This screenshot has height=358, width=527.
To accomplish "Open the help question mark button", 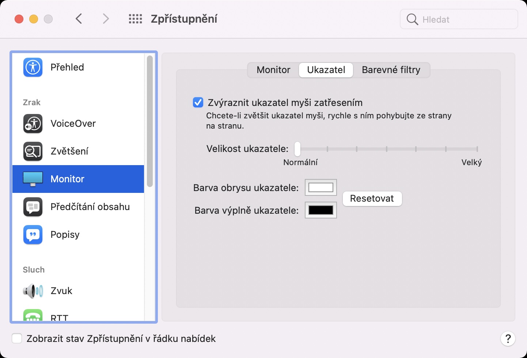I will click(x=508, y=339).
